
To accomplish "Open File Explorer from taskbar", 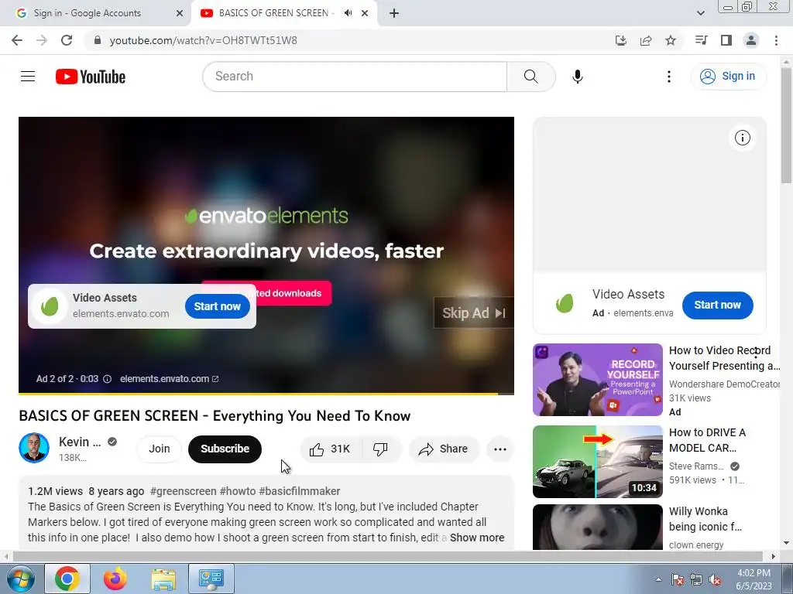I will click(163, 579).
